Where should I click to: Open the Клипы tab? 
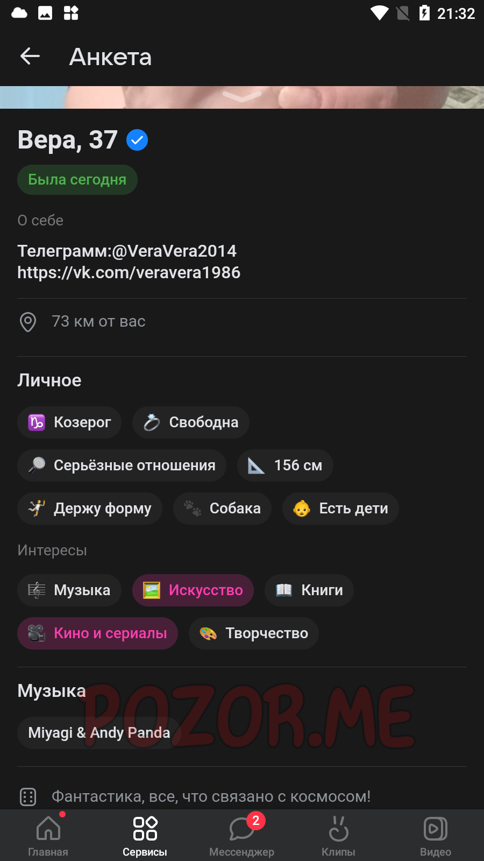(x=339, y=835)
